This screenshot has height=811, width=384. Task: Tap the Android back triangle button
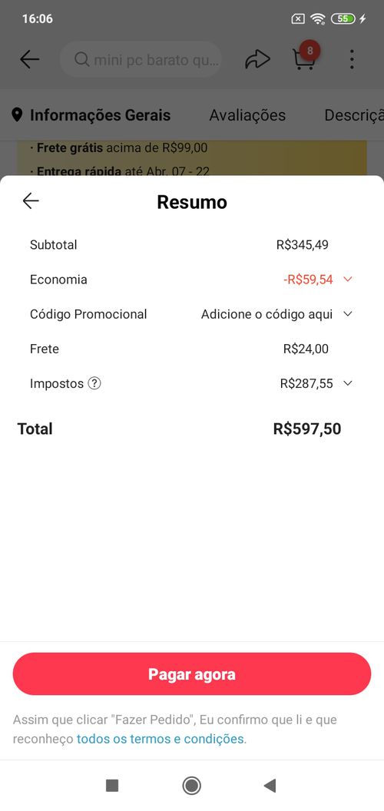(270, 786)
